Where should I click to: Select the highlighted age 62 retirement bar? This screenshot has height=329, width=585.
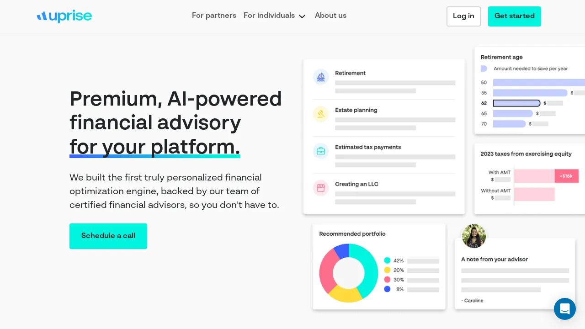coord(516,103)
